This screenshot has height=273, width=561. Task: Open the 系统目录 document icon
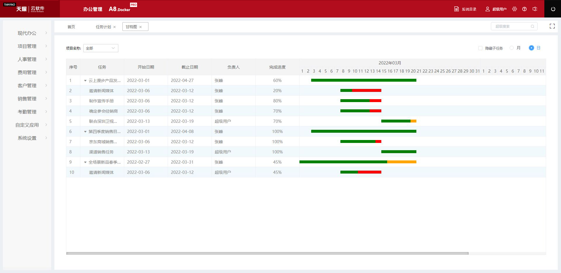click(456, 9)
